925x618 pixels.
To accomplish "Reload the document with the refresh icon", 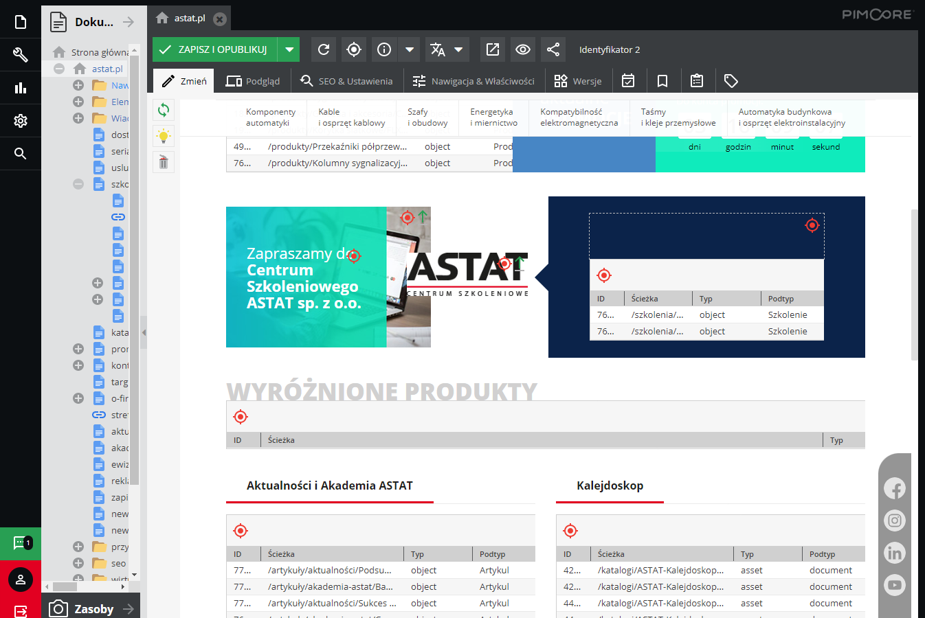I will (324, 49).
